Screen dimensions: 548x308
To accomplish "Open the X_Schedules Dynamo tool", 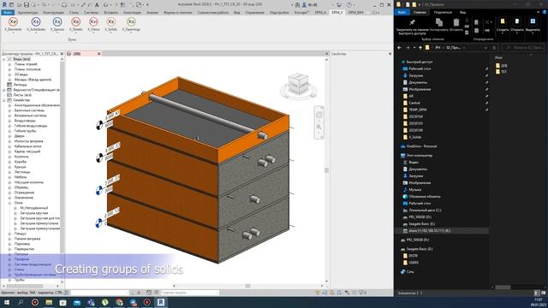I will click(36, 24).
